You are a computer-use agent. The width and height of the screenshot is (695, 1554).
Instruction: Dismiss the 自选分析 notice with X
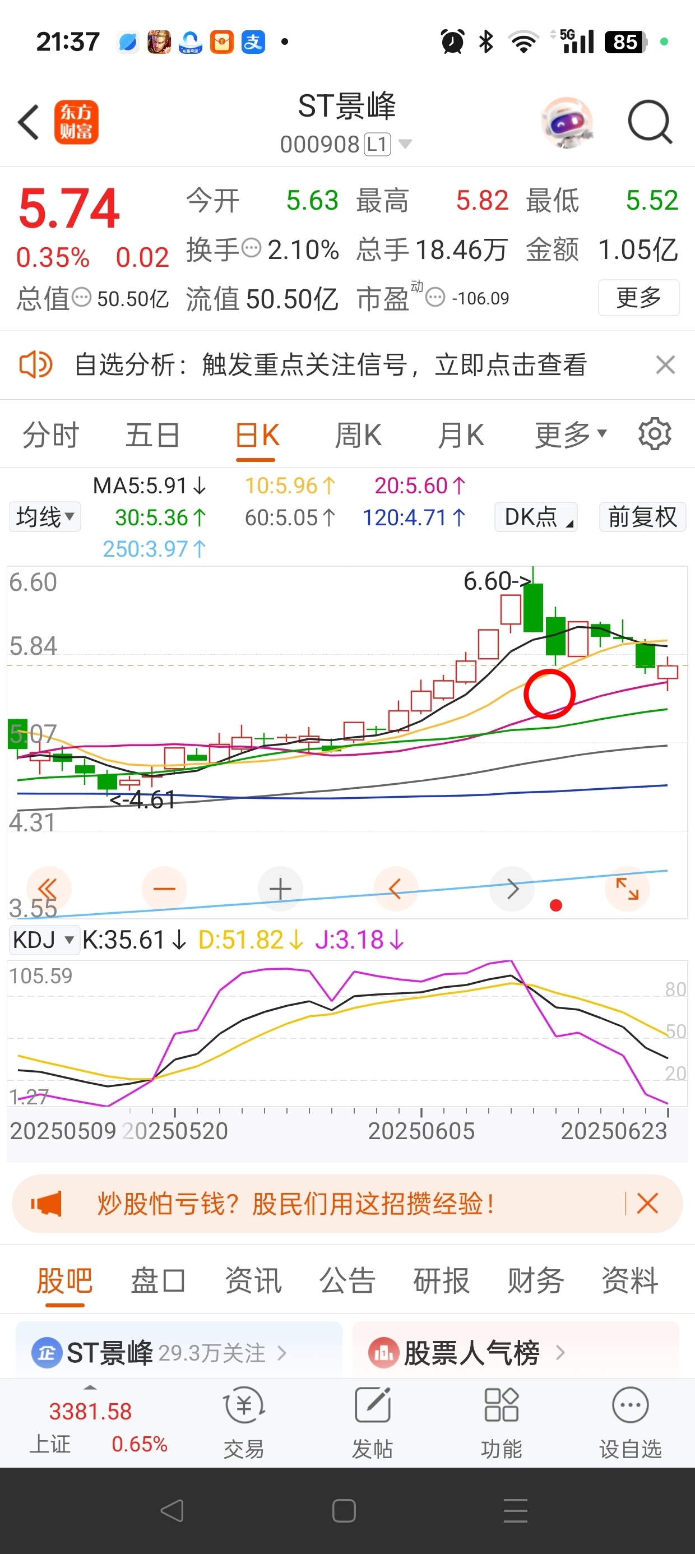665,364
